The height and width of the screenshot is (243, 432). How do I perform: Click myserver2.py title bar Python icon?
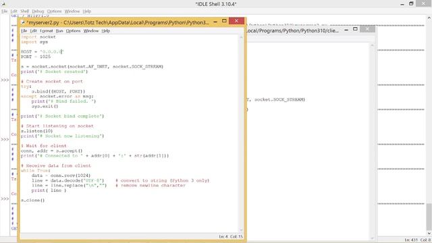click(23, 22)
